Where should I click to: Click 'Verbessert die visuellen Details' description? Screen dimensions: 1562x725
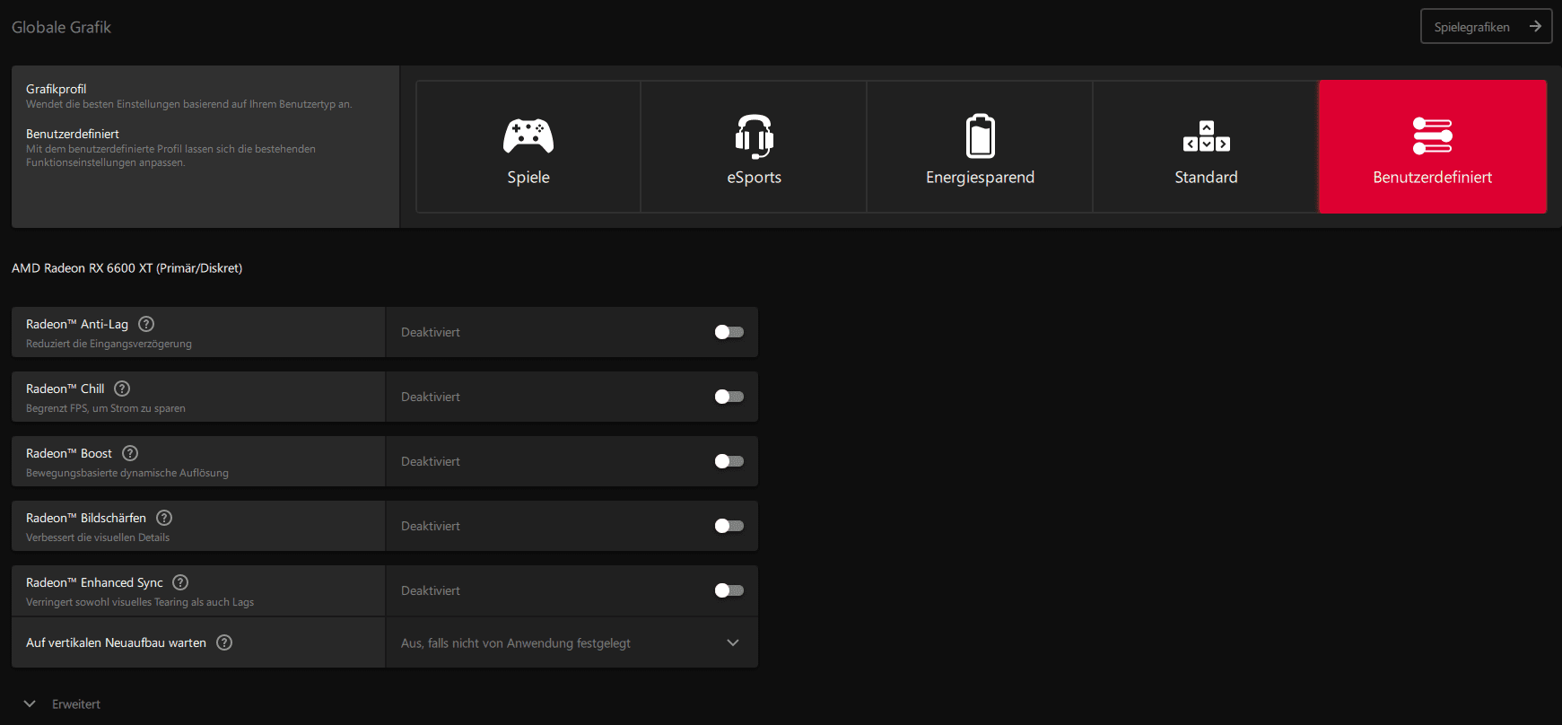[x=98, y=537]
